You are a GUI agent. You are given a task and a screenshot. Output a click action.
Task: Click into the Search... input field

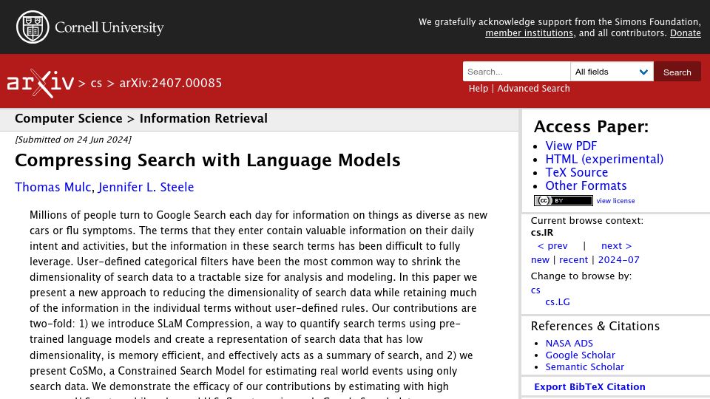pyautogui.click(x=516, y=72)
